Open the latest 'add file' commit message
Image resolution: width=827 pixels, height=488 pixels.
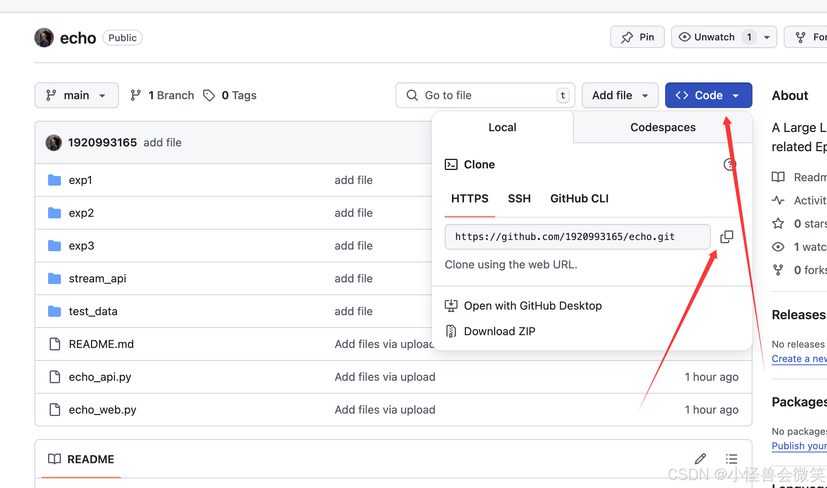point(162,143)
